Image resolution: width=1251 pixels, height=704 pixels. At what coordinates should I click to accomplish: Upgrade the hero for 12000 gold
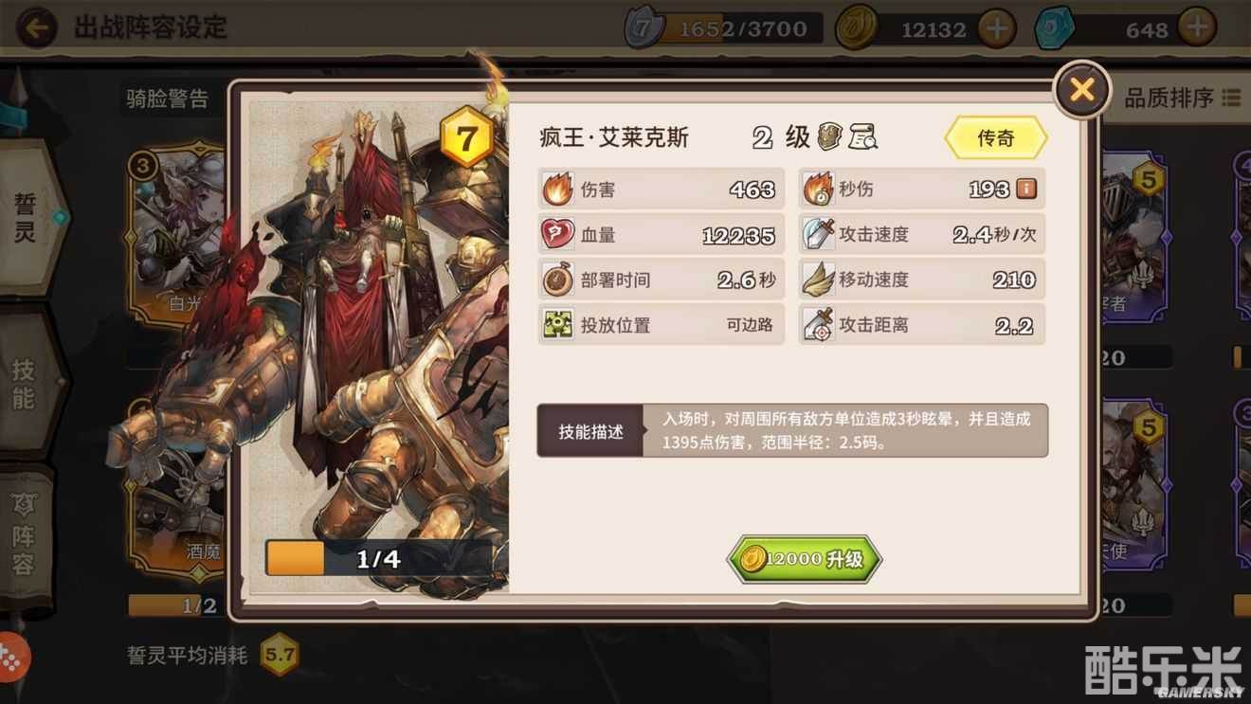(x=805, y=559)
